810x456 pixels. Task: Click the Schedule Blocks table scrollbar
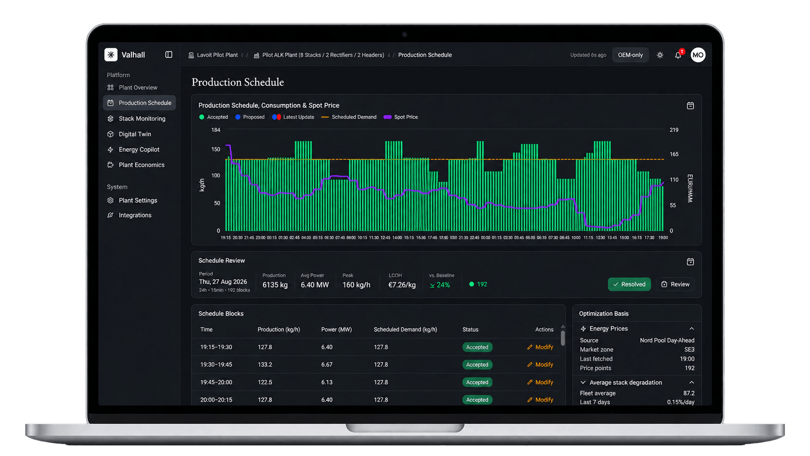click(562, 338)
